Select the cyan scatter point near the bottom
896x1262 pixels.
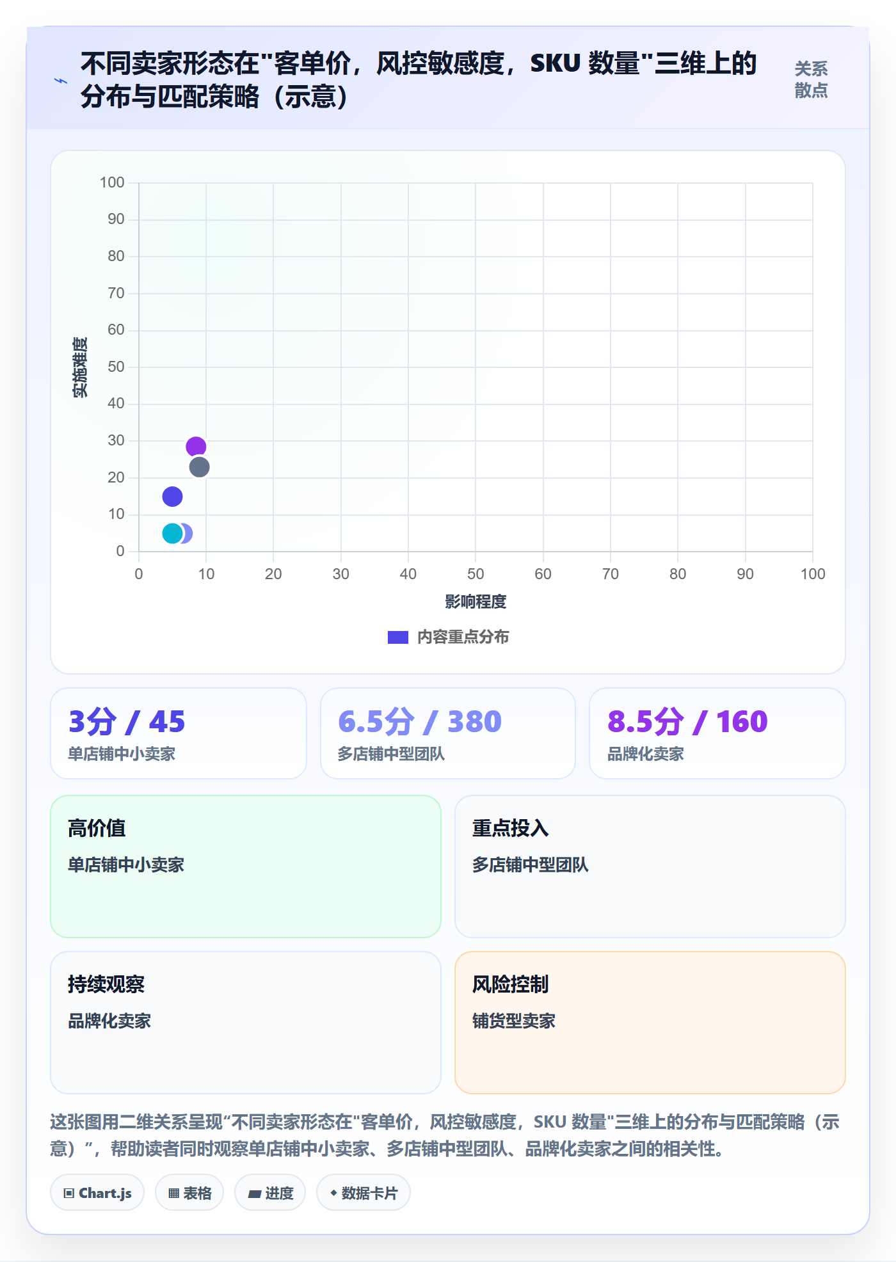point(172,534)
